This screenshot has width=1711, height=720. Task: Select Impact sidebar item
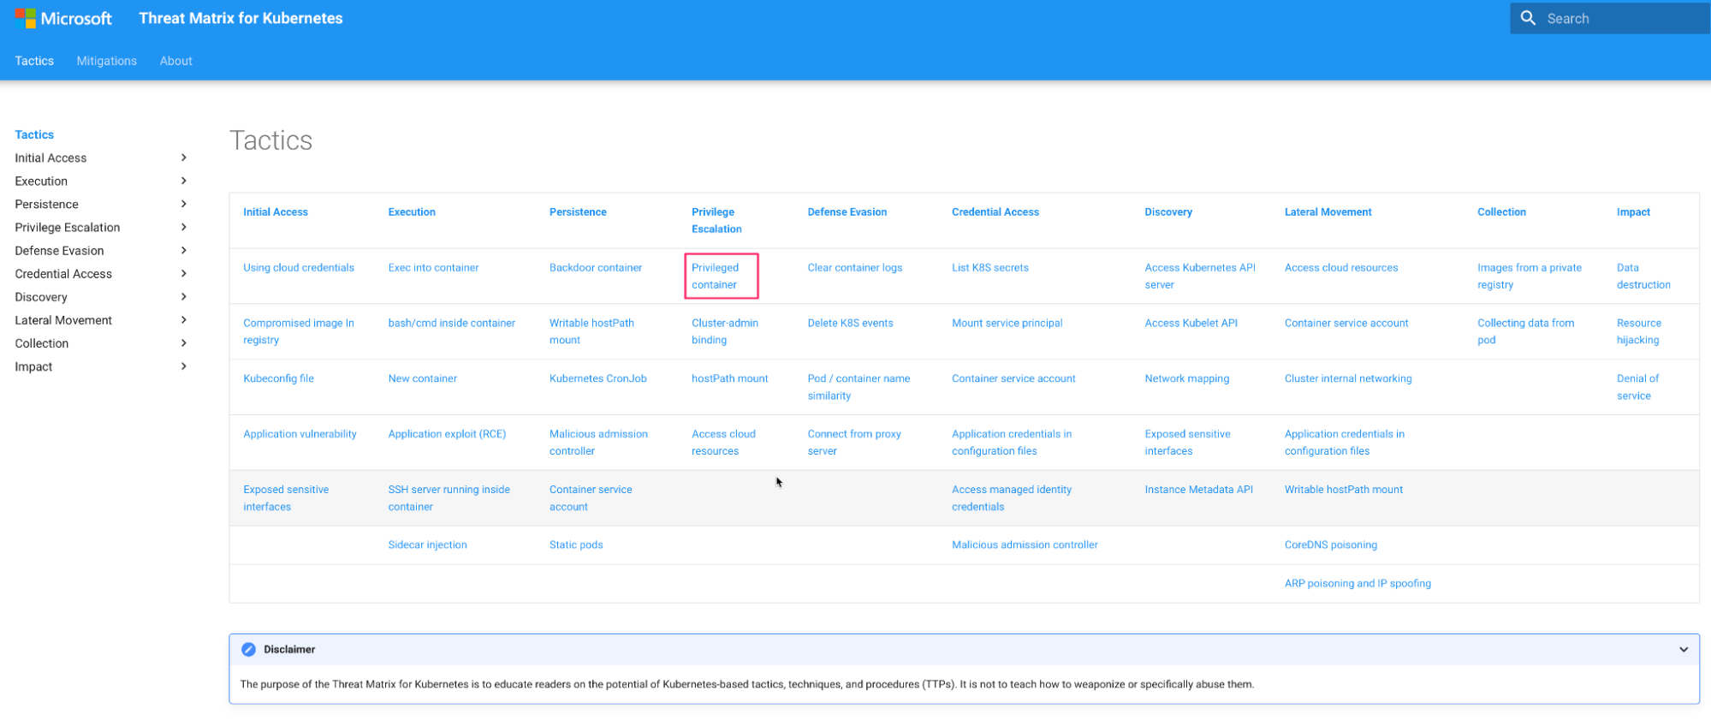point(33,366)
